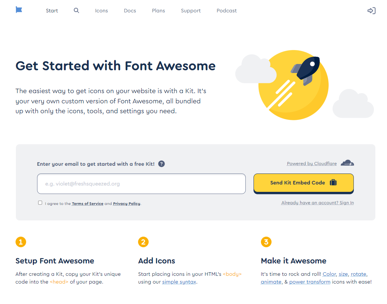This screenshot has width=387, height=304.
Task: Open the rotate link
Action: pyautogui.click(x=358, y=274)
